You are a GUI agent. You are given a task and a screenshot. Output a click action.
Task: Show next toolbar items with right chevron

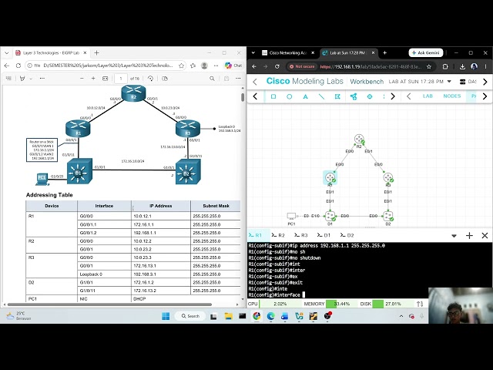(393, 96)
